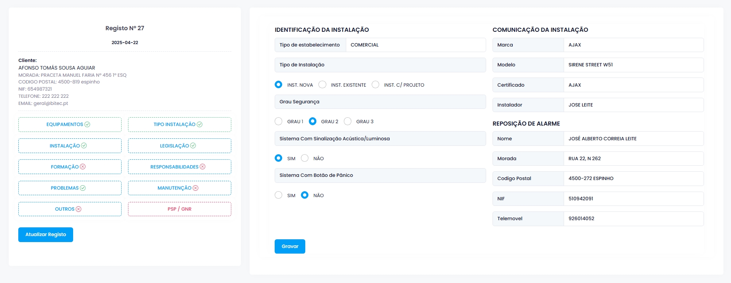This screenshot has width=731, height=283.
Task: Focus the Instalador field showing JOSE LEITE
Action: tap(633, 105)
